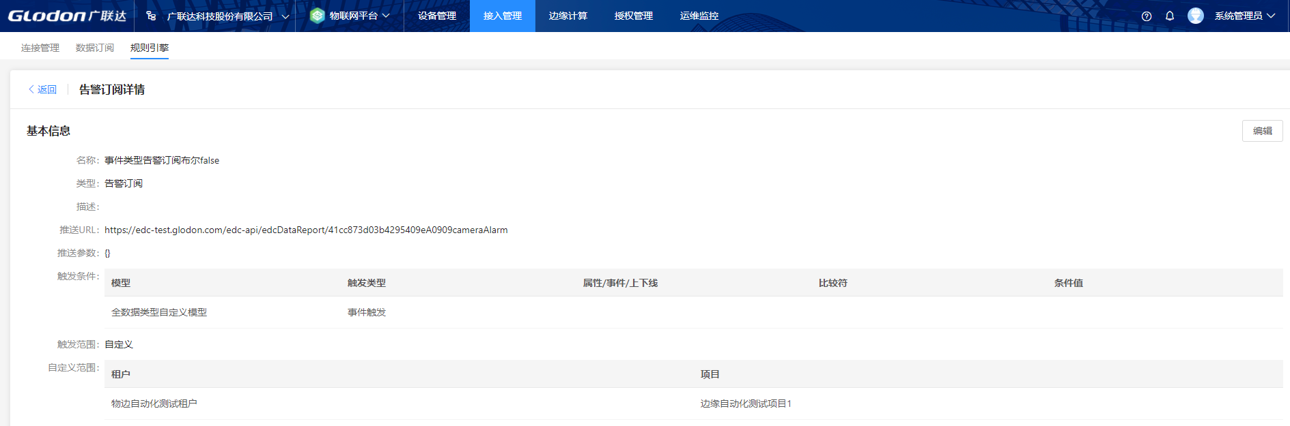Open the 边缘计算 menu
Screen dimensions: 1290x426
568,16
